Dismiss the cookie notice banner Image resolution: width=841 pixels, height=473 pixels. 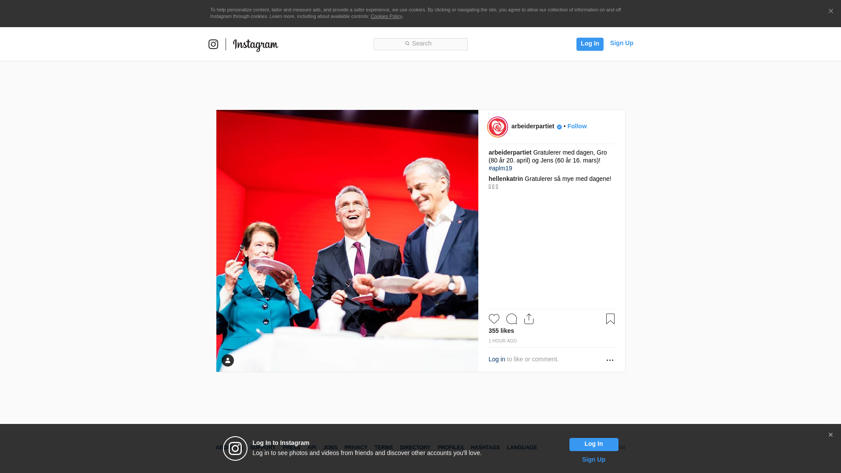tap(830, 11)
